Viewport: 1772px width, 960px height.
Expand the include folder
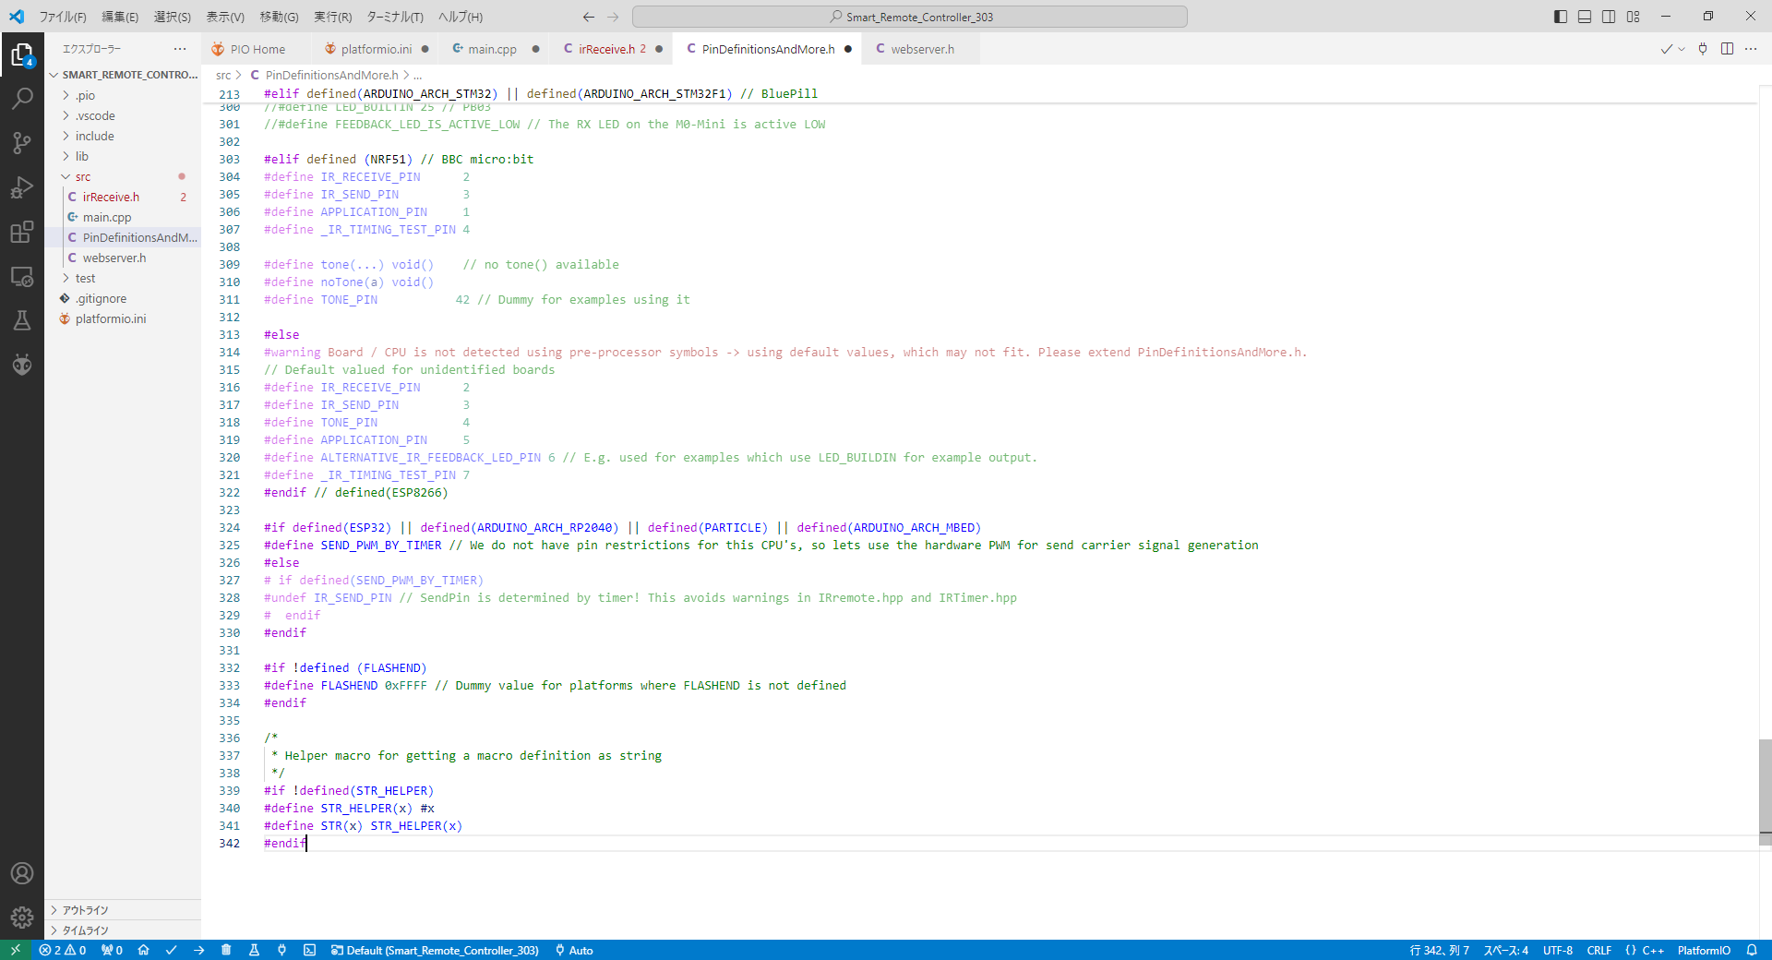pos(94,136)
